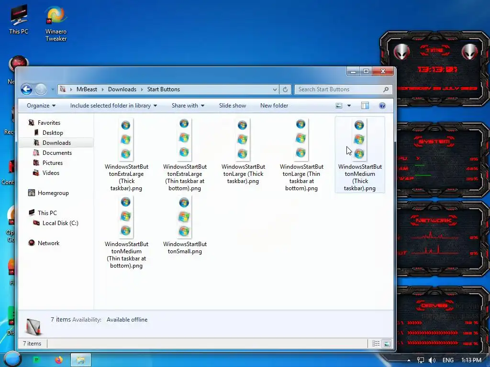Click the TIME gadget on desktop
This screenshot has height=367, width=490.
coord(434,69)
